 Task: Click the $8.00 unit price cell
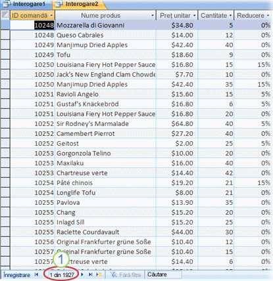coord(177,192)
